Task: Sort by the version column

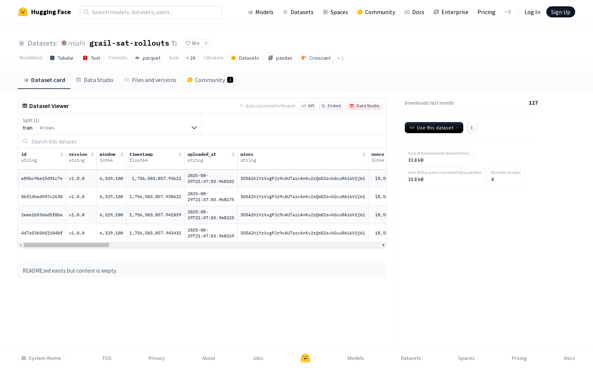Action: [x=92, y=154]
